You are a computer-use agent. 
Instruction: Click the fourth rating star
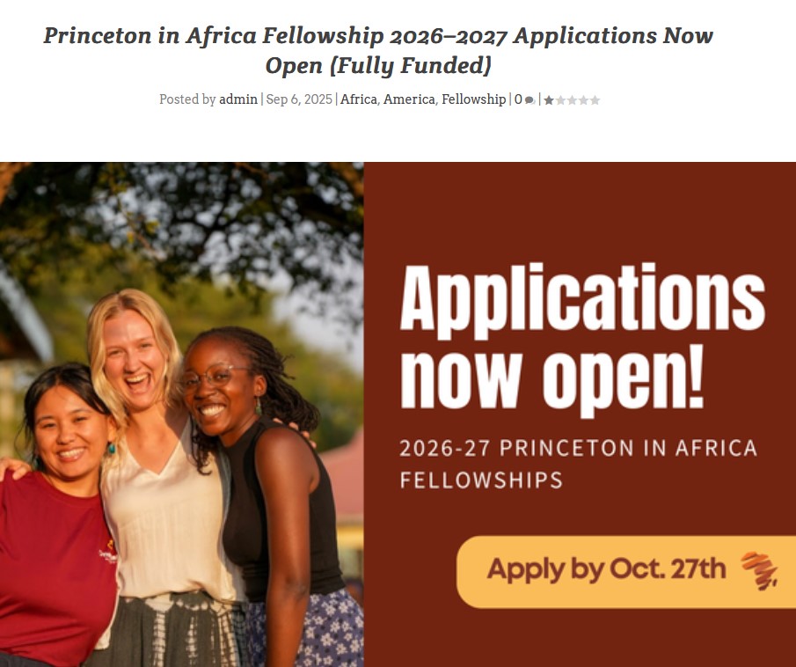[583, 100]
